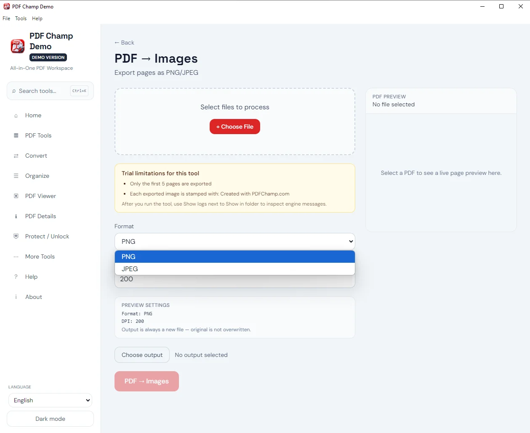Click the DEMO VERSION badge
The width and height of the screenshot is (530, 433).
[x=48, y=58]
